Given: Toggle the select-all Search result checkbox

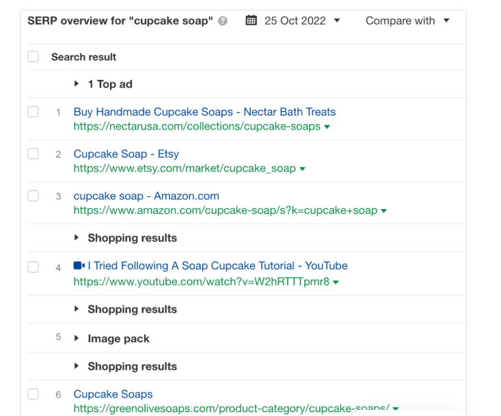Looking at the screenshot, I should (x=33, y=57).
